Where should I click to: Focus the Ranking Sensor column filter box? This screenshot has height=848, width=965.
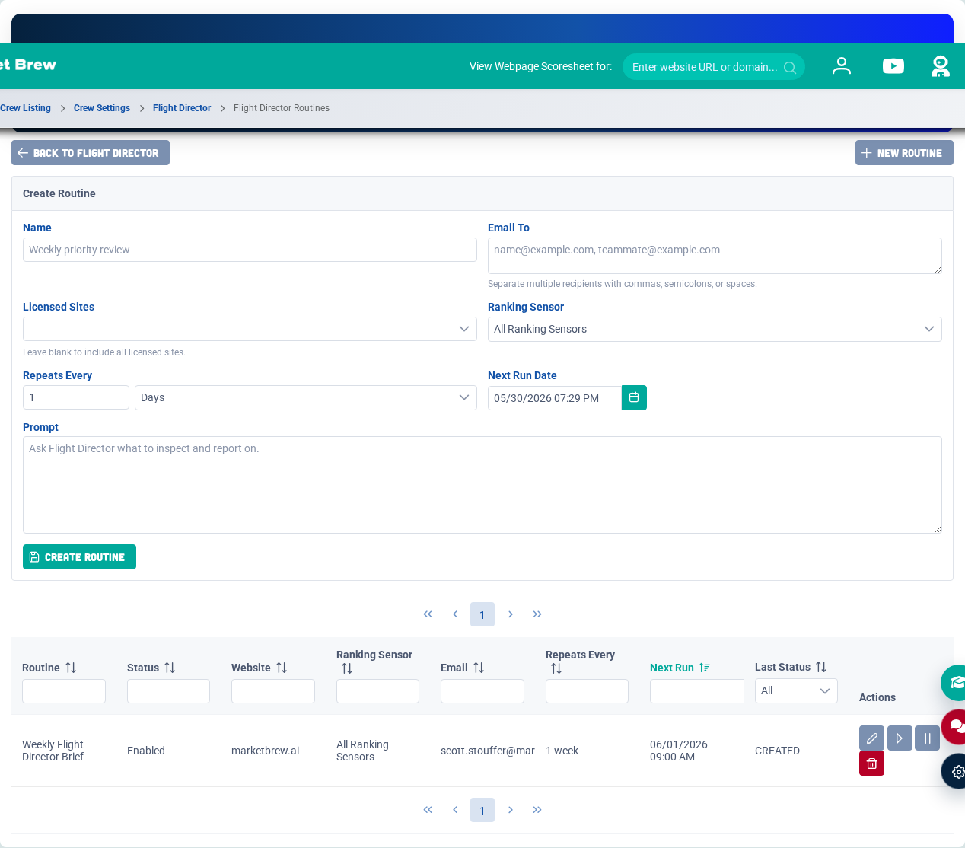click(377, 691)
